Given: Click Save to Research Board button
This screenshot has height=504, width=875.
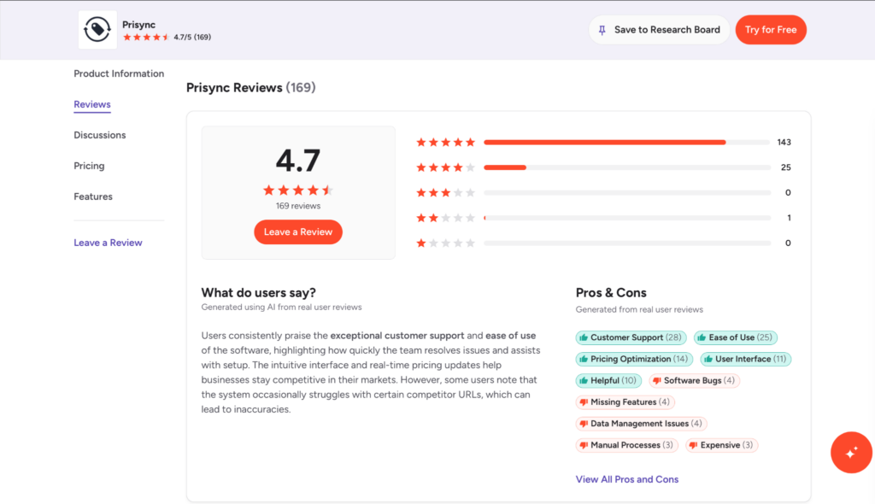Looking at the screenshot, I should point(659,30).
